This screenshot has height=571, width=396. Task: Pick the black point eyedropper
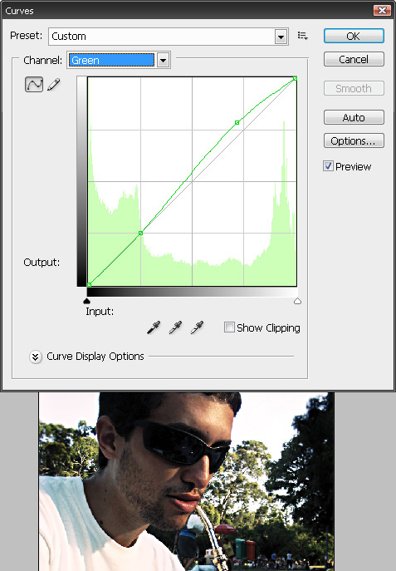(154, 327)
